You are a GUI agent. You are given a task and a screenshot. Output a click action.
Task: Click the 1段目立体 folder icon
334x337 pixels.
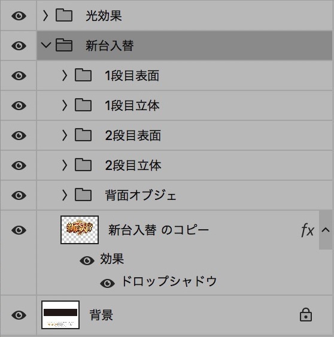(x=83, y=105)
